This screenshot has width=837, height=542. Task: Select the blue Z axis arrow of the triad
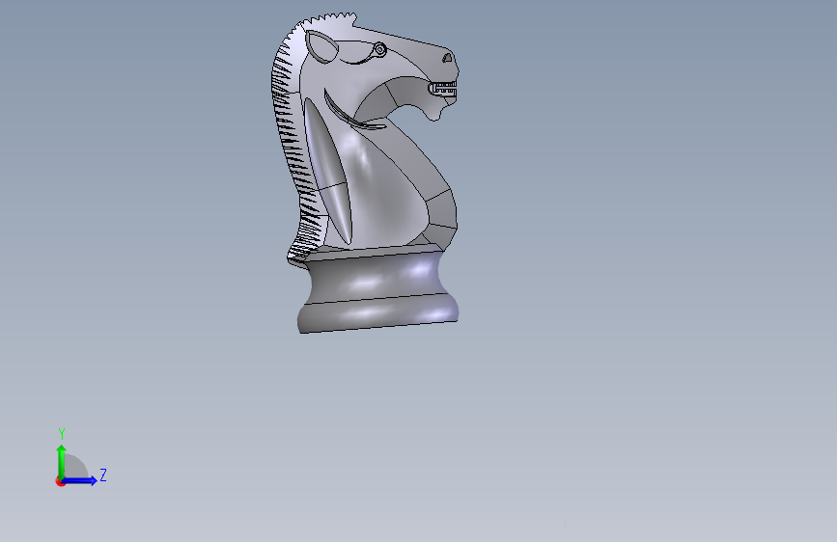(x=80, y=480)
